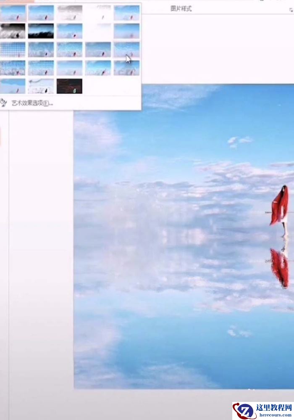Click the paintbrush icon beside 艺术效果选项
Viewport: 294px width, 420px height.
pyautogui.click(x=3, y=103)
